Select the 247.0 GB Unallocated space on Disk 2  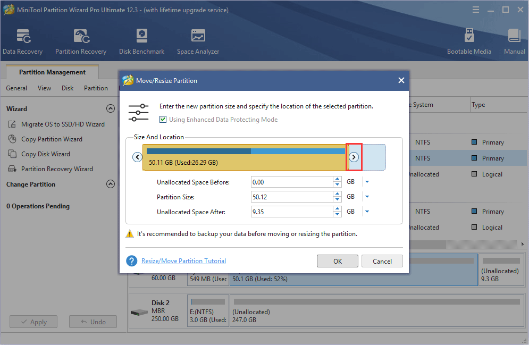pos(376,310)
